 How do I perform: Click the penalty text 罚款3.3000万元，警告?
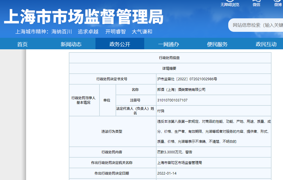click(x=175, y=152)
